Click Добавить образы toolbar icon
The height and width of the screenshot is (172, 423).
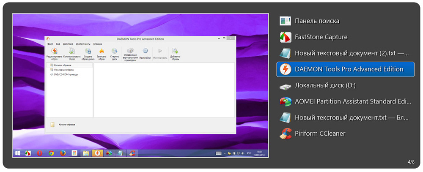[175, 54]
